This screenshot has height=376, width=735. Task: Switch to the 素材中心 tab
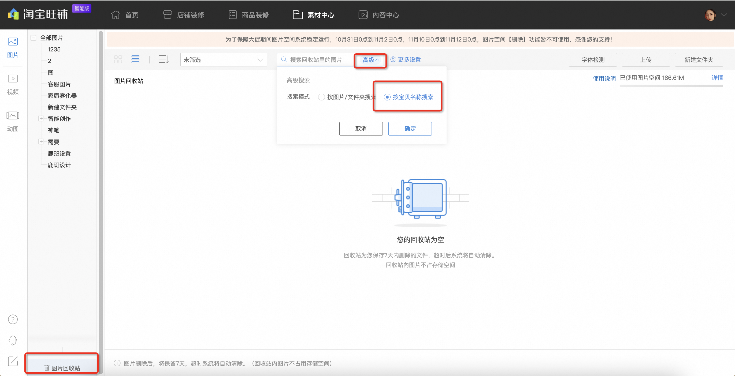click(314, 15)
